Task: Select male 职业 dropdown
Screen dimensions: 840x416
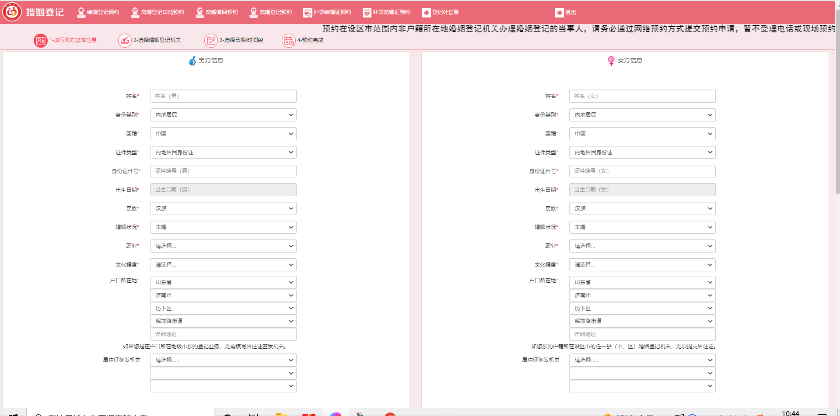Action: (223, 246)
